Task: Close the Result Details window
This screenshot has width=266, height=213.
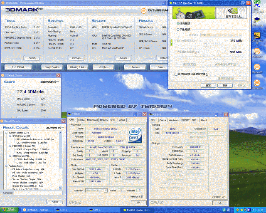Action: click(63, 121)
